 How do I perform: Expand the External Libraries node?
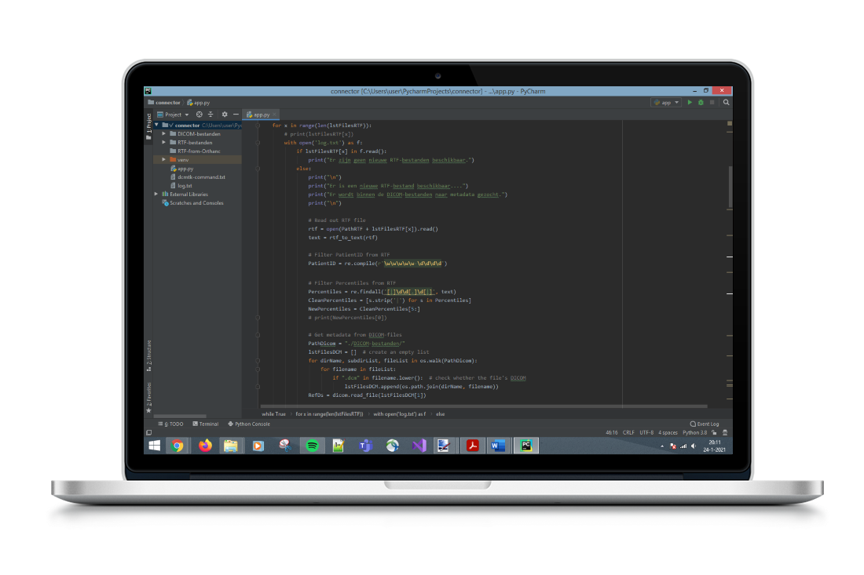(156, 194)
